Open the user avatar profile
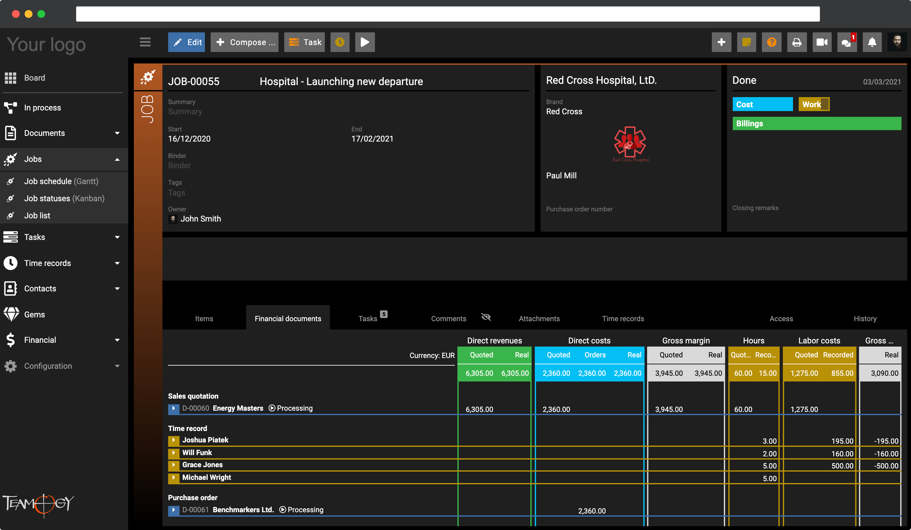The width and height of the screenshot is (911, 530). click(897, 42)
